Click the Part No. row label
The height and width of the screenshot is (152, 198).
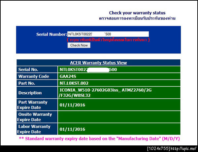(27, 83)
